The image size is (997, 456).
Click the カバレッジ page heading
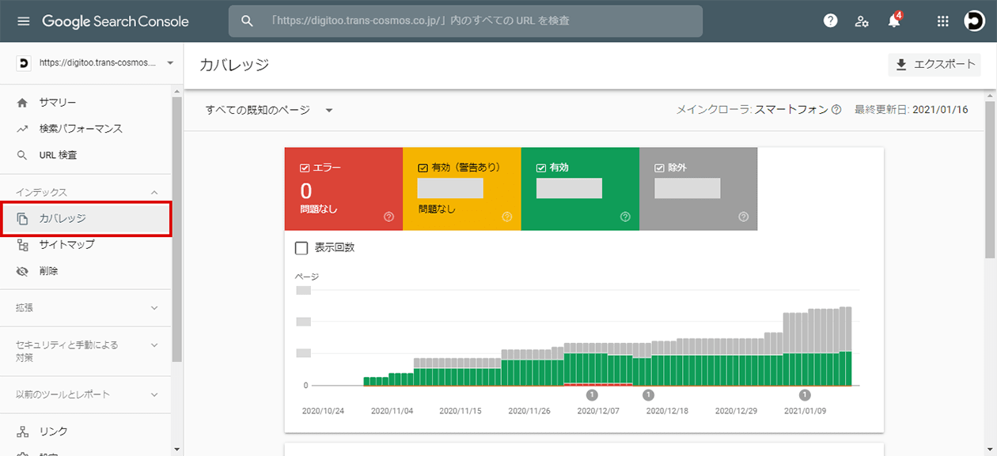235,65
